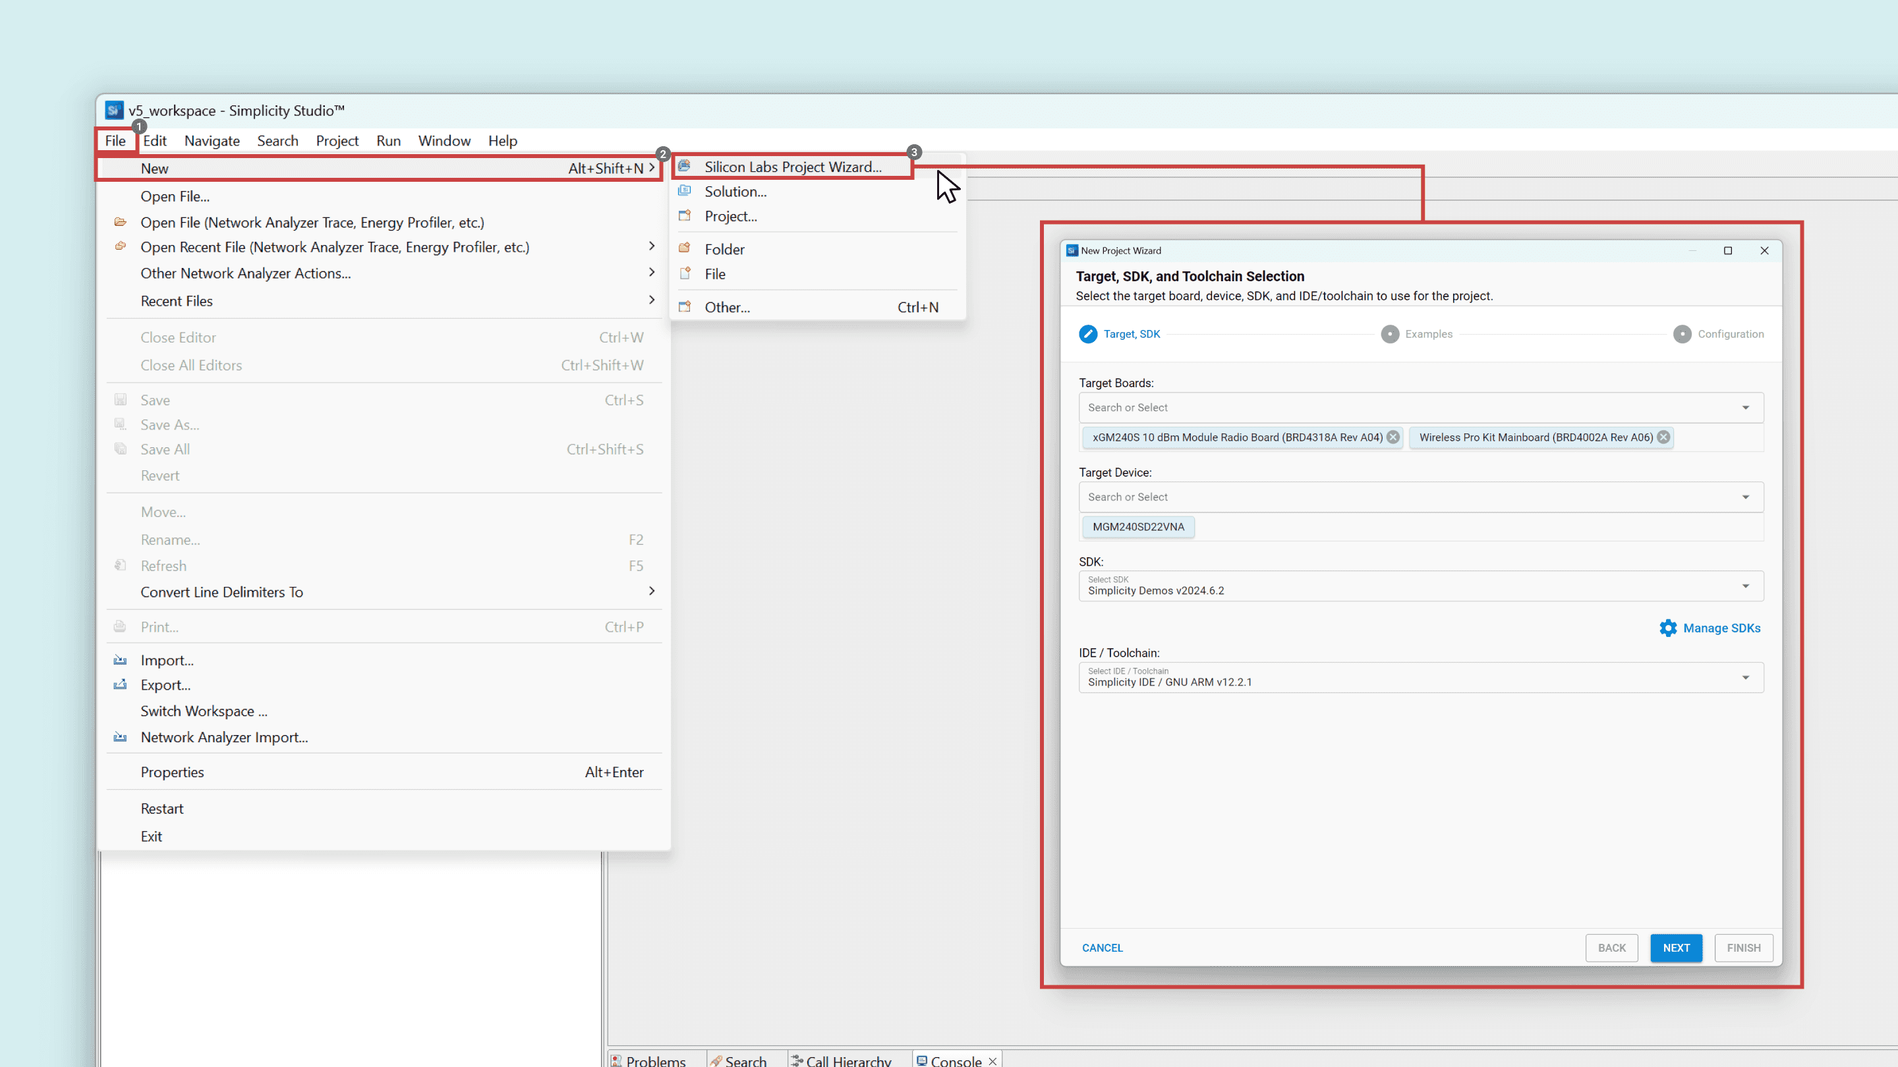
Task: Open the IDE / Toolchain dropdown
Action: tap(1744, 678)
